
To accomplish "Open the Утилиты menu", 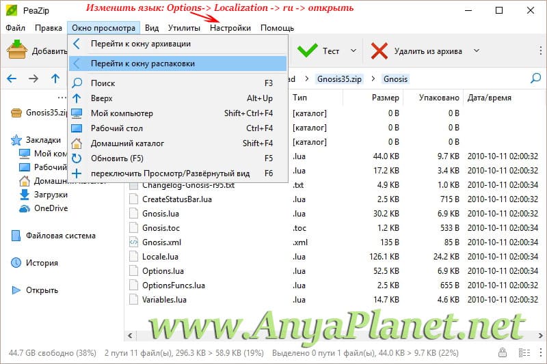I will point(184,28).
